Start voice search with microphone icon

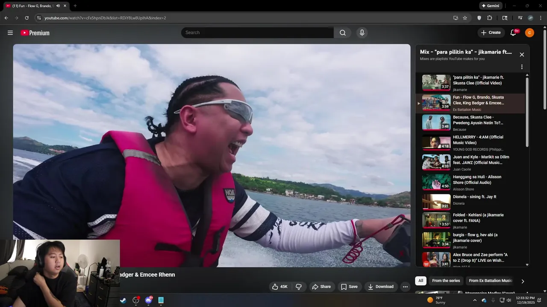[x=362, y=33]
